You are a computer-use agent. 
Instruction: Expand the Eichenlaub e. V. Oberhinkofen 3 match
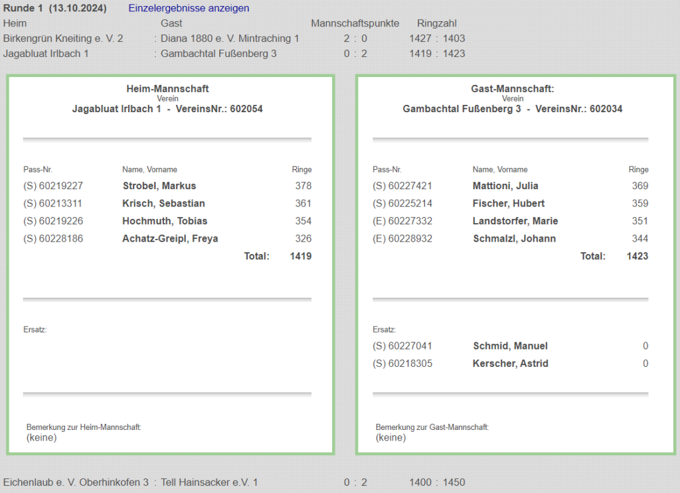click(76, 482)
